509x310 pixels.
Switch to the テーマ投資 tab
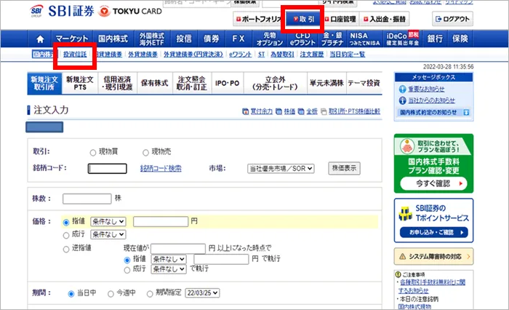(x=364, y=83)
